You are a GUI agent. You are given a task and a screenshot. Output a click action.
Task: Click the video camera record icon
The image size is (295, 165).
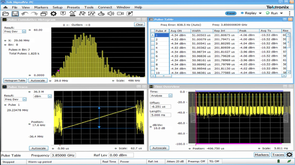(120, 14)
